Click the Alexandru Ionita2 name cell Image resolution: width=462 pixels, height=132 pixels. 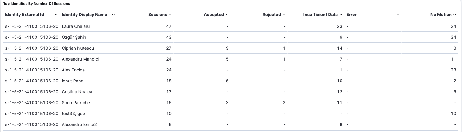[x=79, y=124]
